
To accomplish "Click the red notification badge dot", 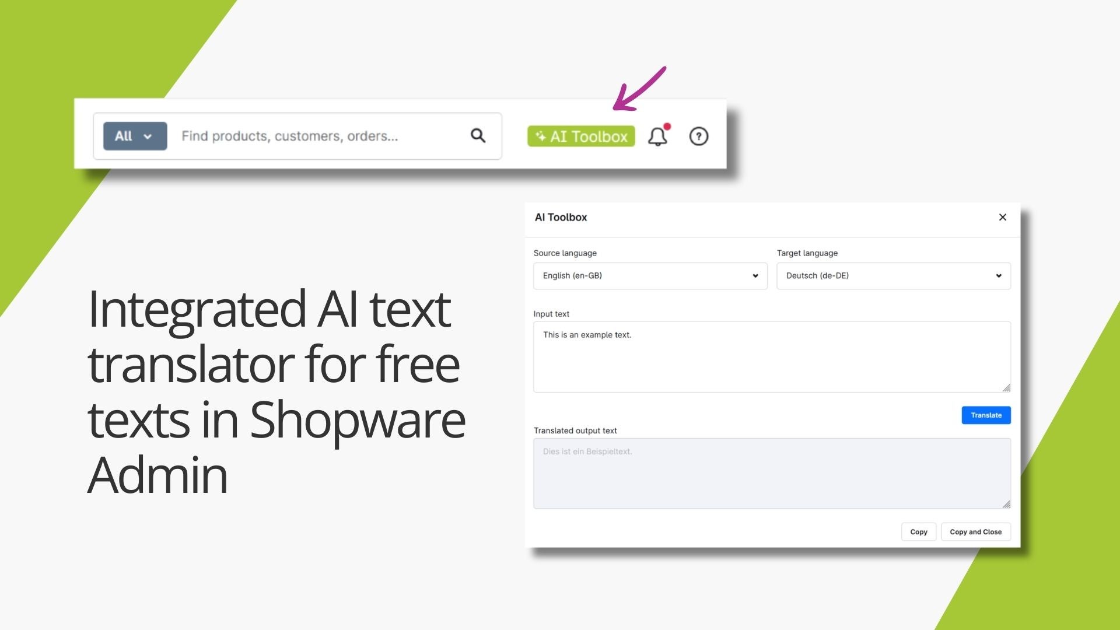I will click(x=667, y=127).
